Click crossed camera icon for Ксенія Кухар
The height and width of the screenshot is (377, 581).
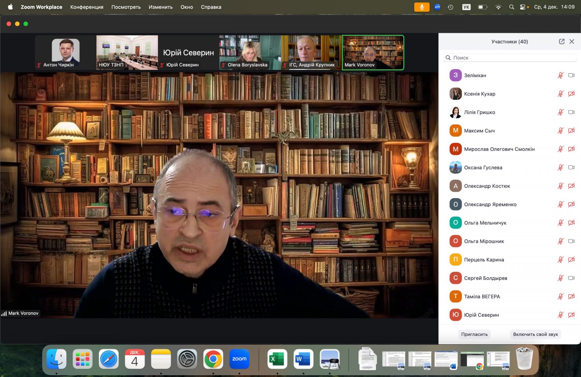[x=571, y=94]
